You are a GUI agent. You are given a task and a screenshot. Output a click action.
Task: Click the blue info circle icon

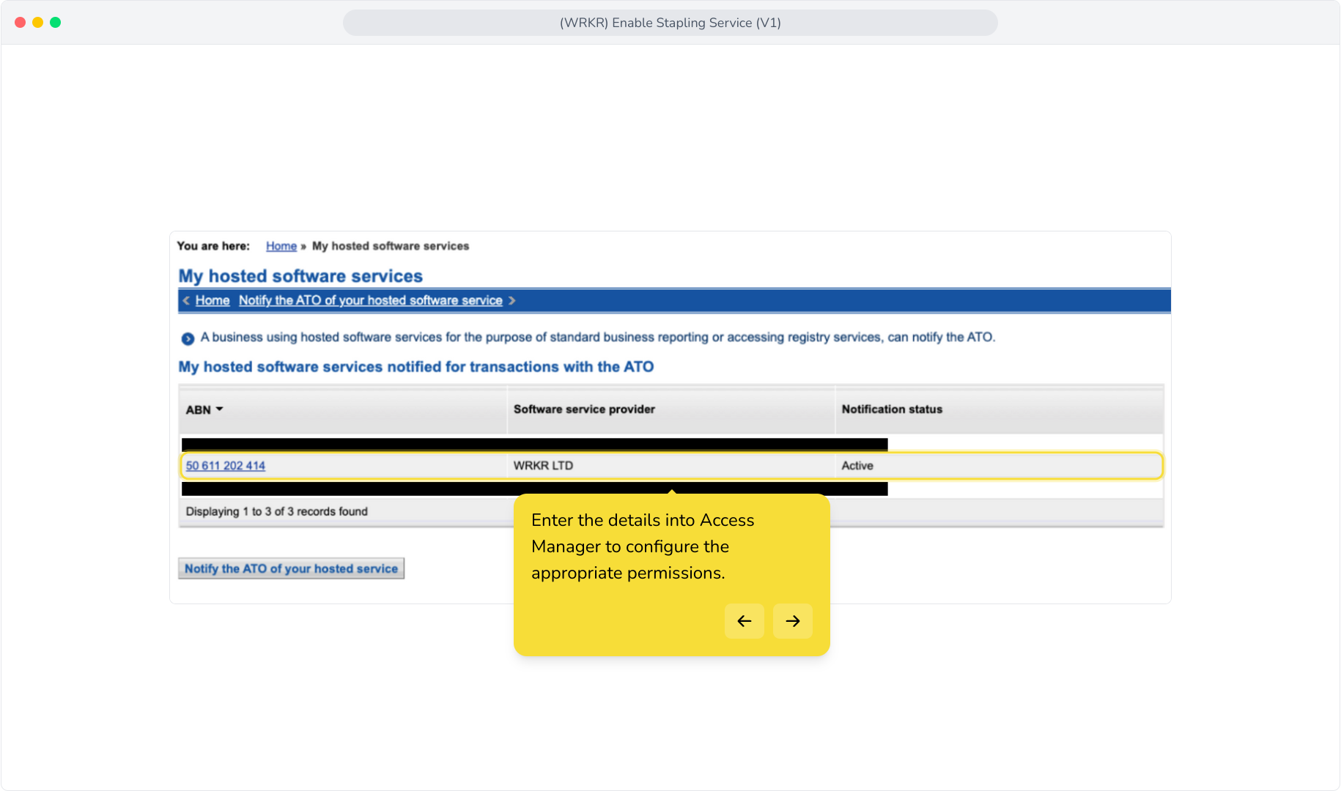point(188,338)
